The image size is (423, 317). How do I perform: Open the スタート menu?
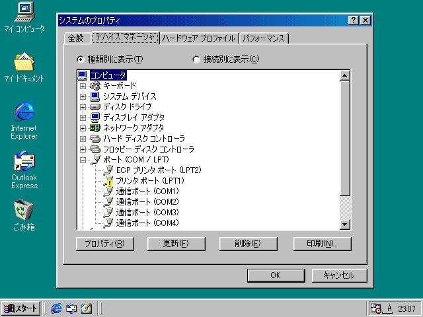coord(20,308)
